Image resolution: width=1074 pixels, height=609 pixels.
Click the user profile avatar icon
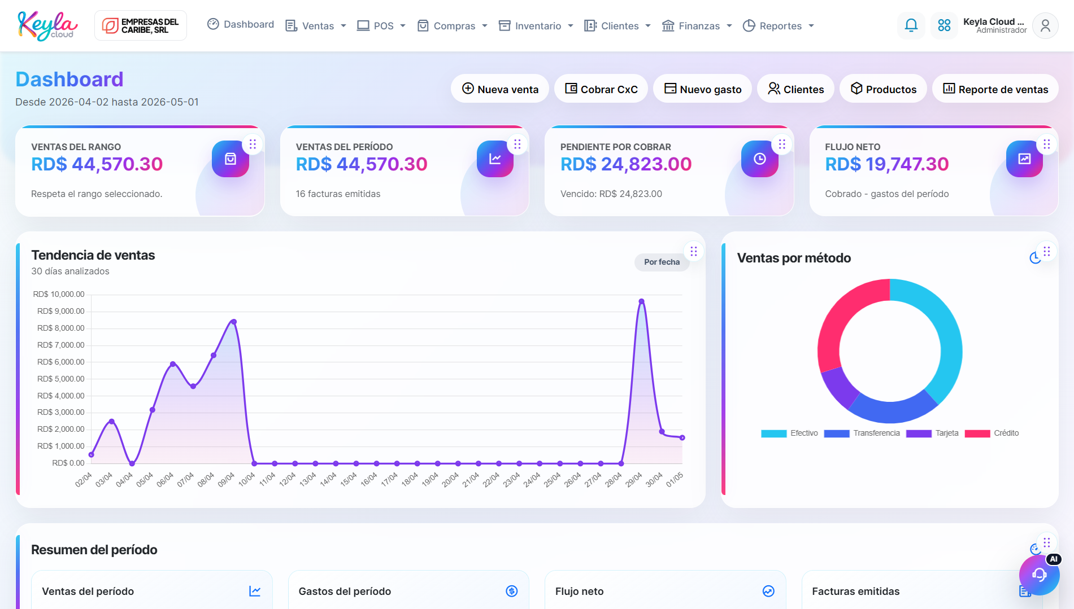pyautogui.click(x=1045, y=25)
